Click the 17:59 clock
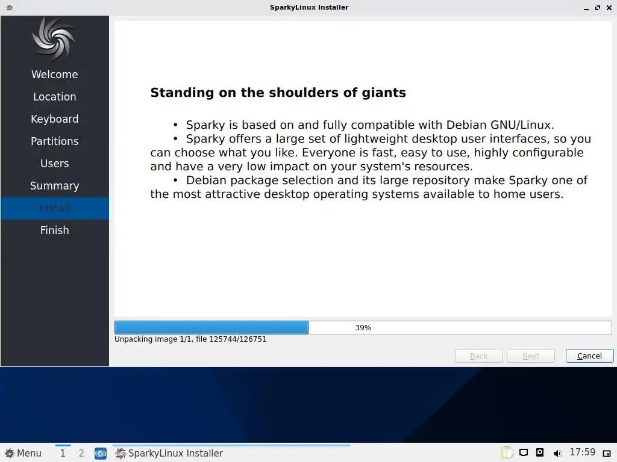This screenshot has width=617, height=462. [x=583, y=452]
